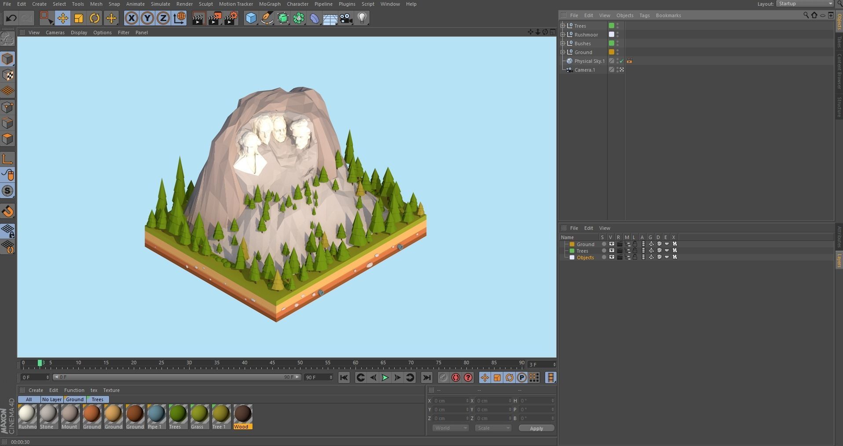843x446 pixels.
Task: Click the Undo arrow icon
Action: click(11, 18)
